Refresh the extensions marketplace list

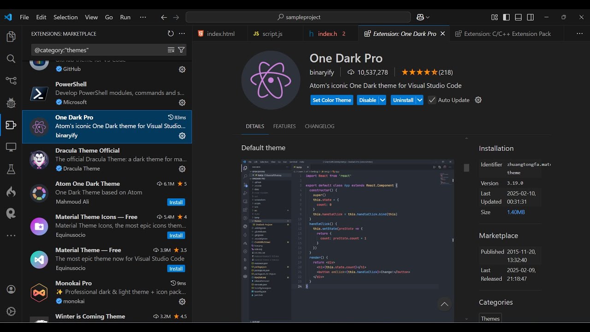[x=171, y=34]
